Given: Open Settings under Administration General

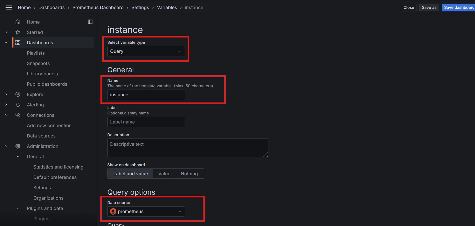Looking at the screenshot, I should [42, 188].
